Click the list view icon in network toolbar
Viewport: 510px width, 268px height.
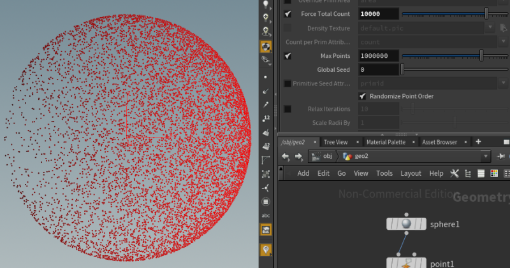tap(481, 174)
